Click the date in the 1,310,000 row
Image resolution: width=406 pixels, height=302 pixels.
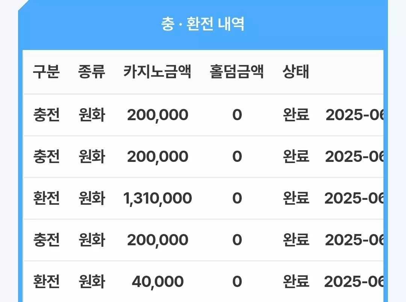[354, 198]
